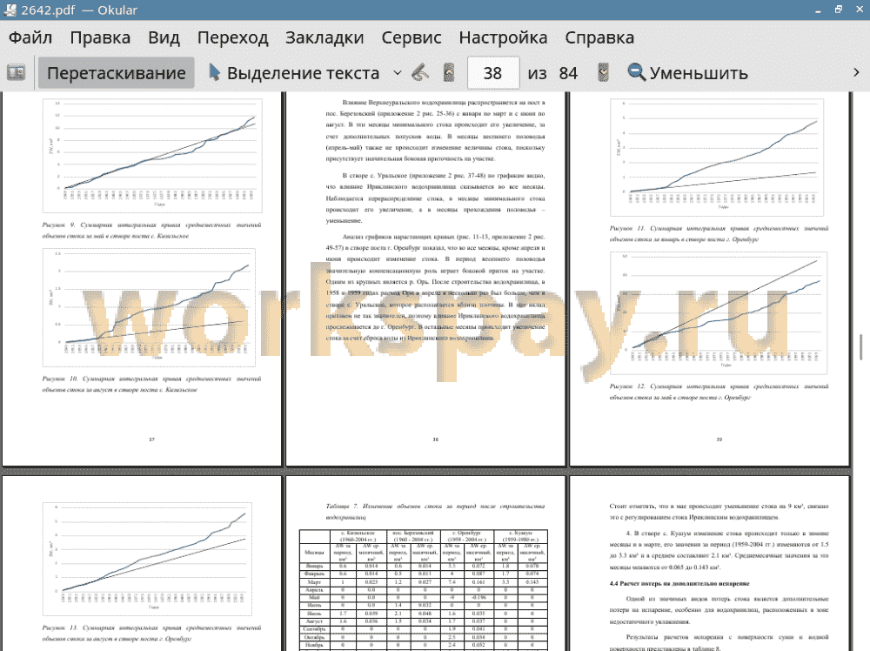This screenshot has height=651, width=870.
Task: Open the Вид menu
Action: [164, 37]
